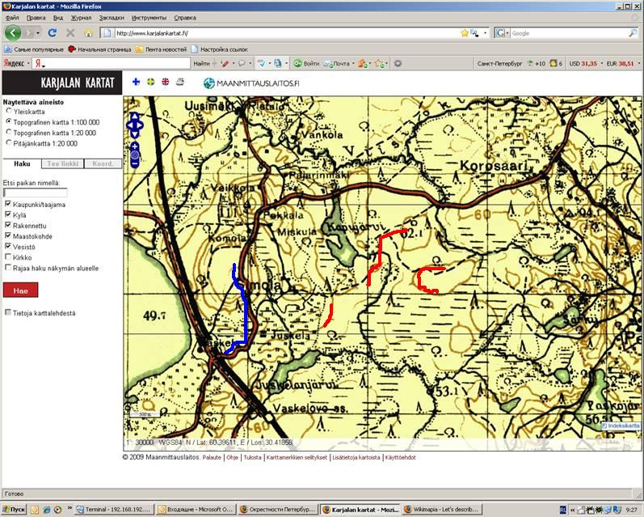Image resolution: width=644 pixels, height=517 pixels.
Task: Switch site language to Swedish flag
Action: [151, 82]
